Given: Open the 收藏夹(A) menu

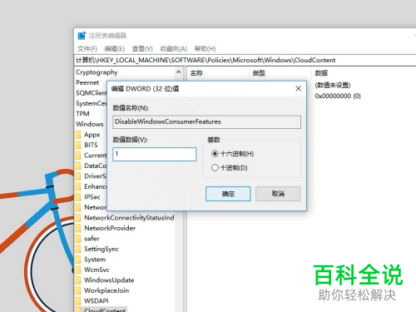Looking at the screenshot, I should coord(174,49).
